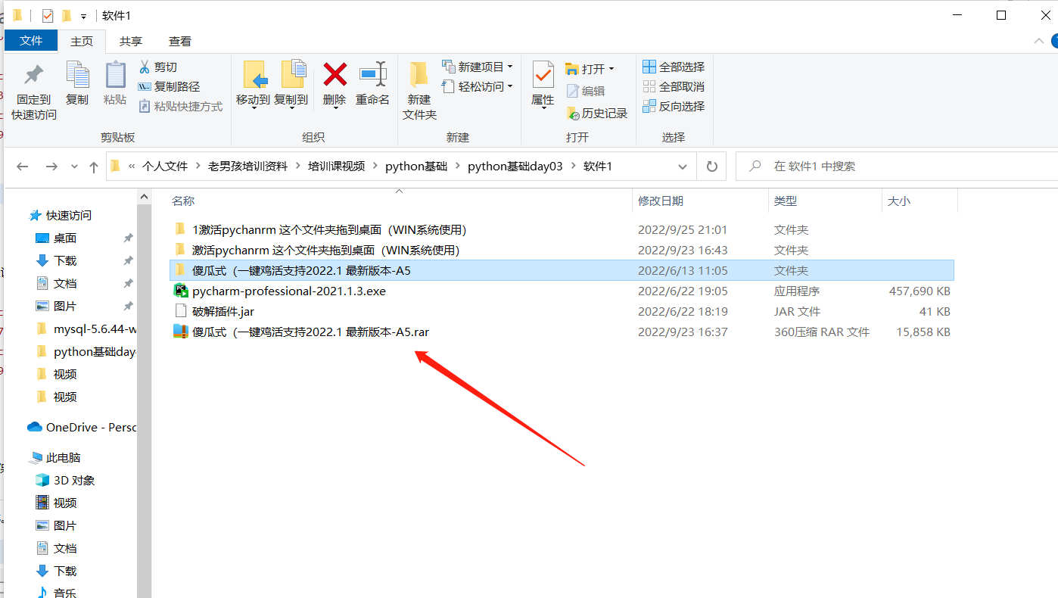Click 老男孩培训资料 breadcrumb
The image size is (1058, 598).
pyautogui.click(x=248, y=167)
